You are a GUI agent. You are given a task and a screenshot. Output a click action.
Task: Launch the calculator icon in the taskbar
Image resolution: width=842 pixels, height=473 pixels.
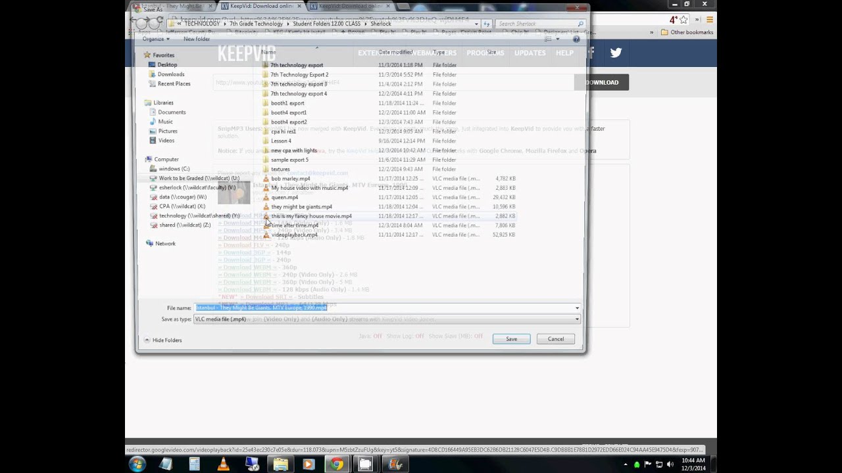pos(195,464)
